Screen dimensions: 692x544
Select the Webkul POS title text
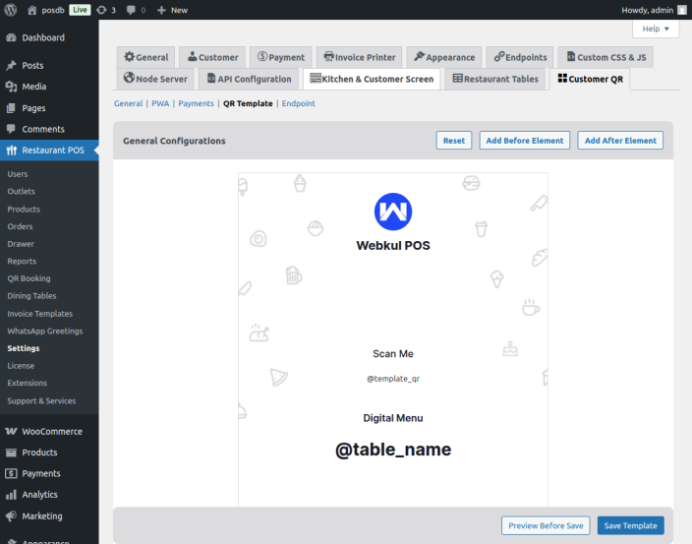393,245
